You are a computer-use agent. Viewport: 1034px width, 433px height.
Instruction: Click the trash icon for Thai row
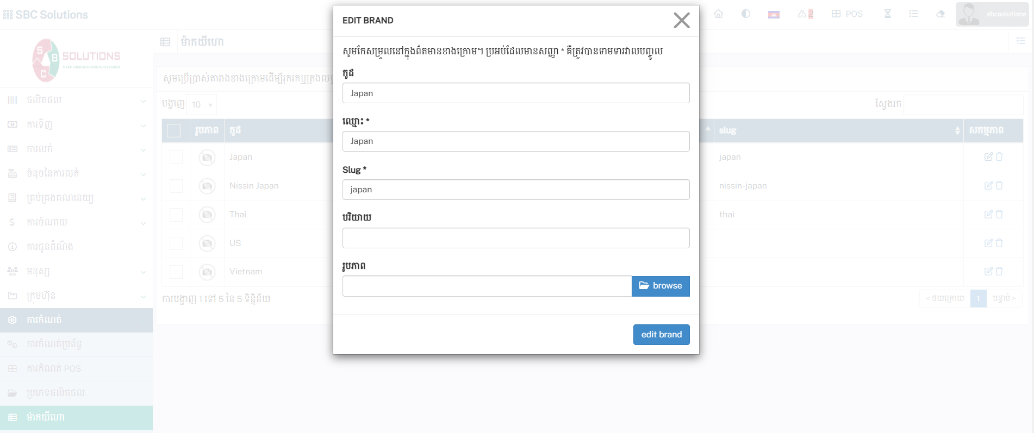pyautogui.click(x=999, y=215)
